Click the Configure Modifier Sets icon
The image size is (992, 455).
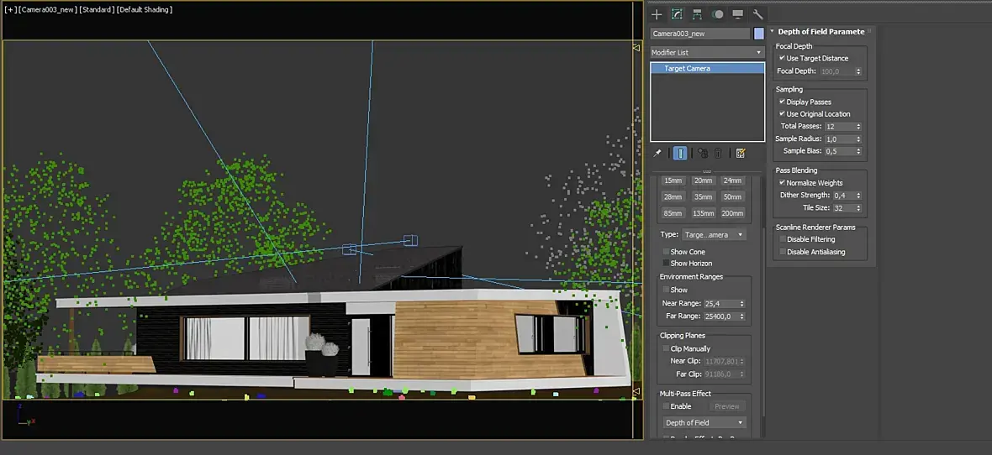(x=741, y=153)
